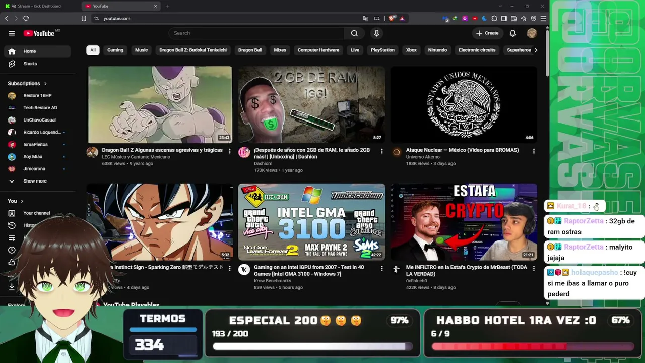The height and width of the screenshot is (363, 645).
Task: Open the Leo AI sparkle icon
Action: pyautogui.click(x=524, y=18)
